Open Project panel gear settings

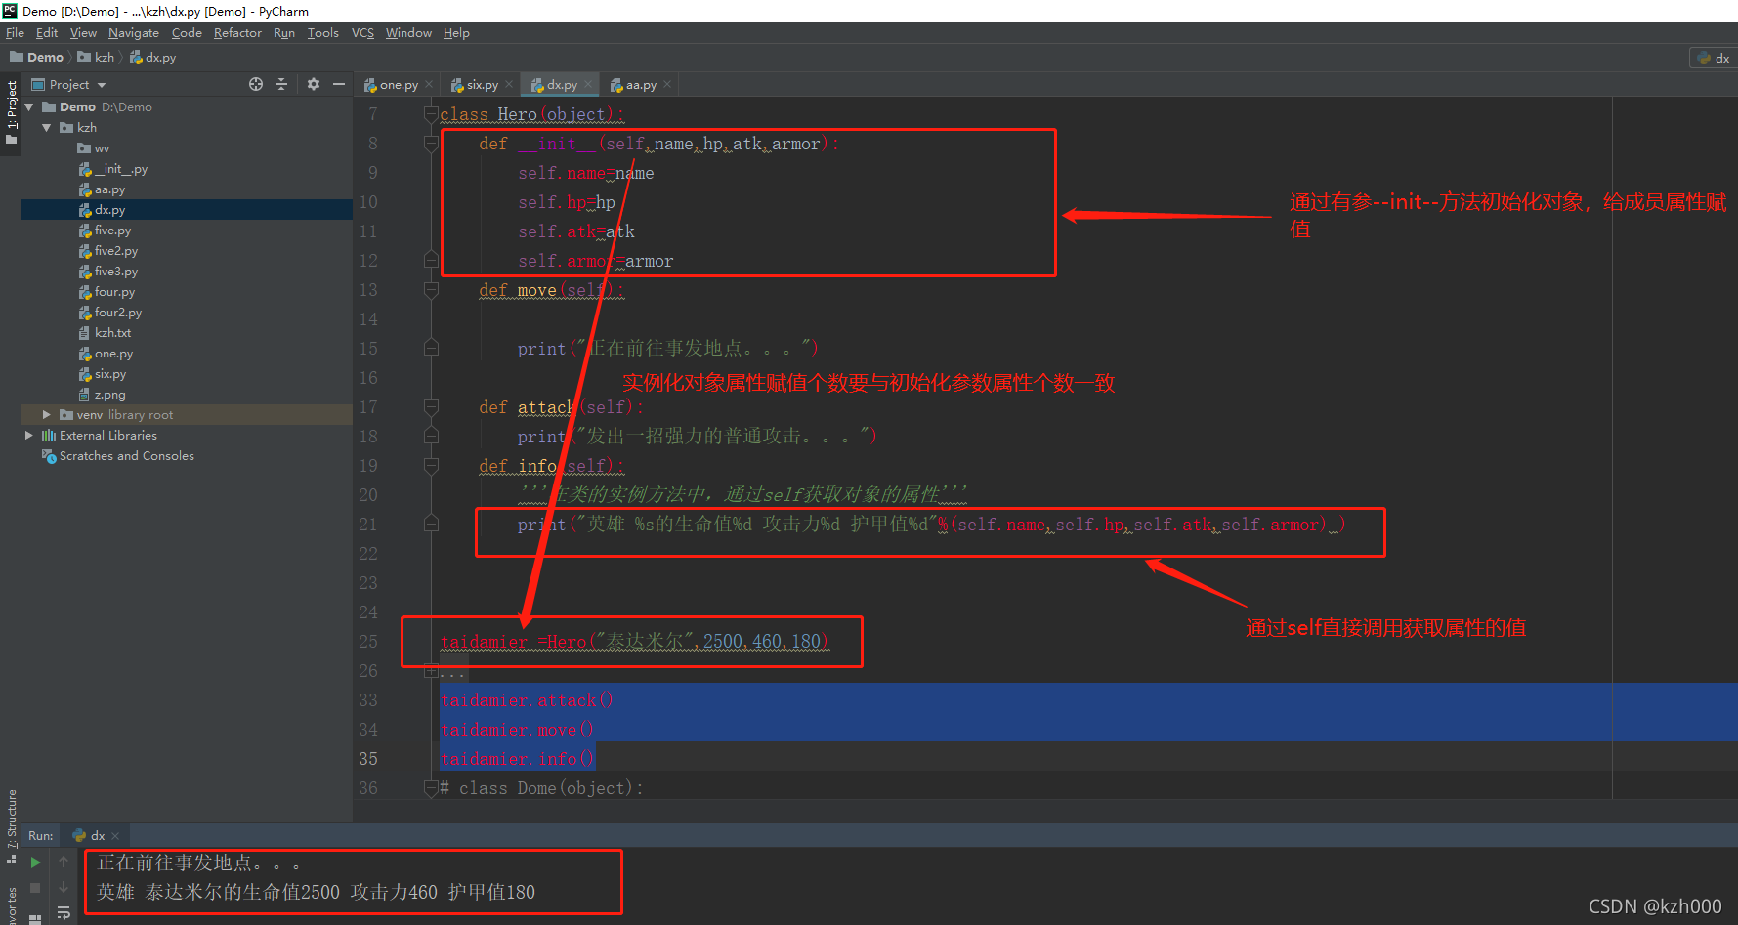tap(313, 84)
